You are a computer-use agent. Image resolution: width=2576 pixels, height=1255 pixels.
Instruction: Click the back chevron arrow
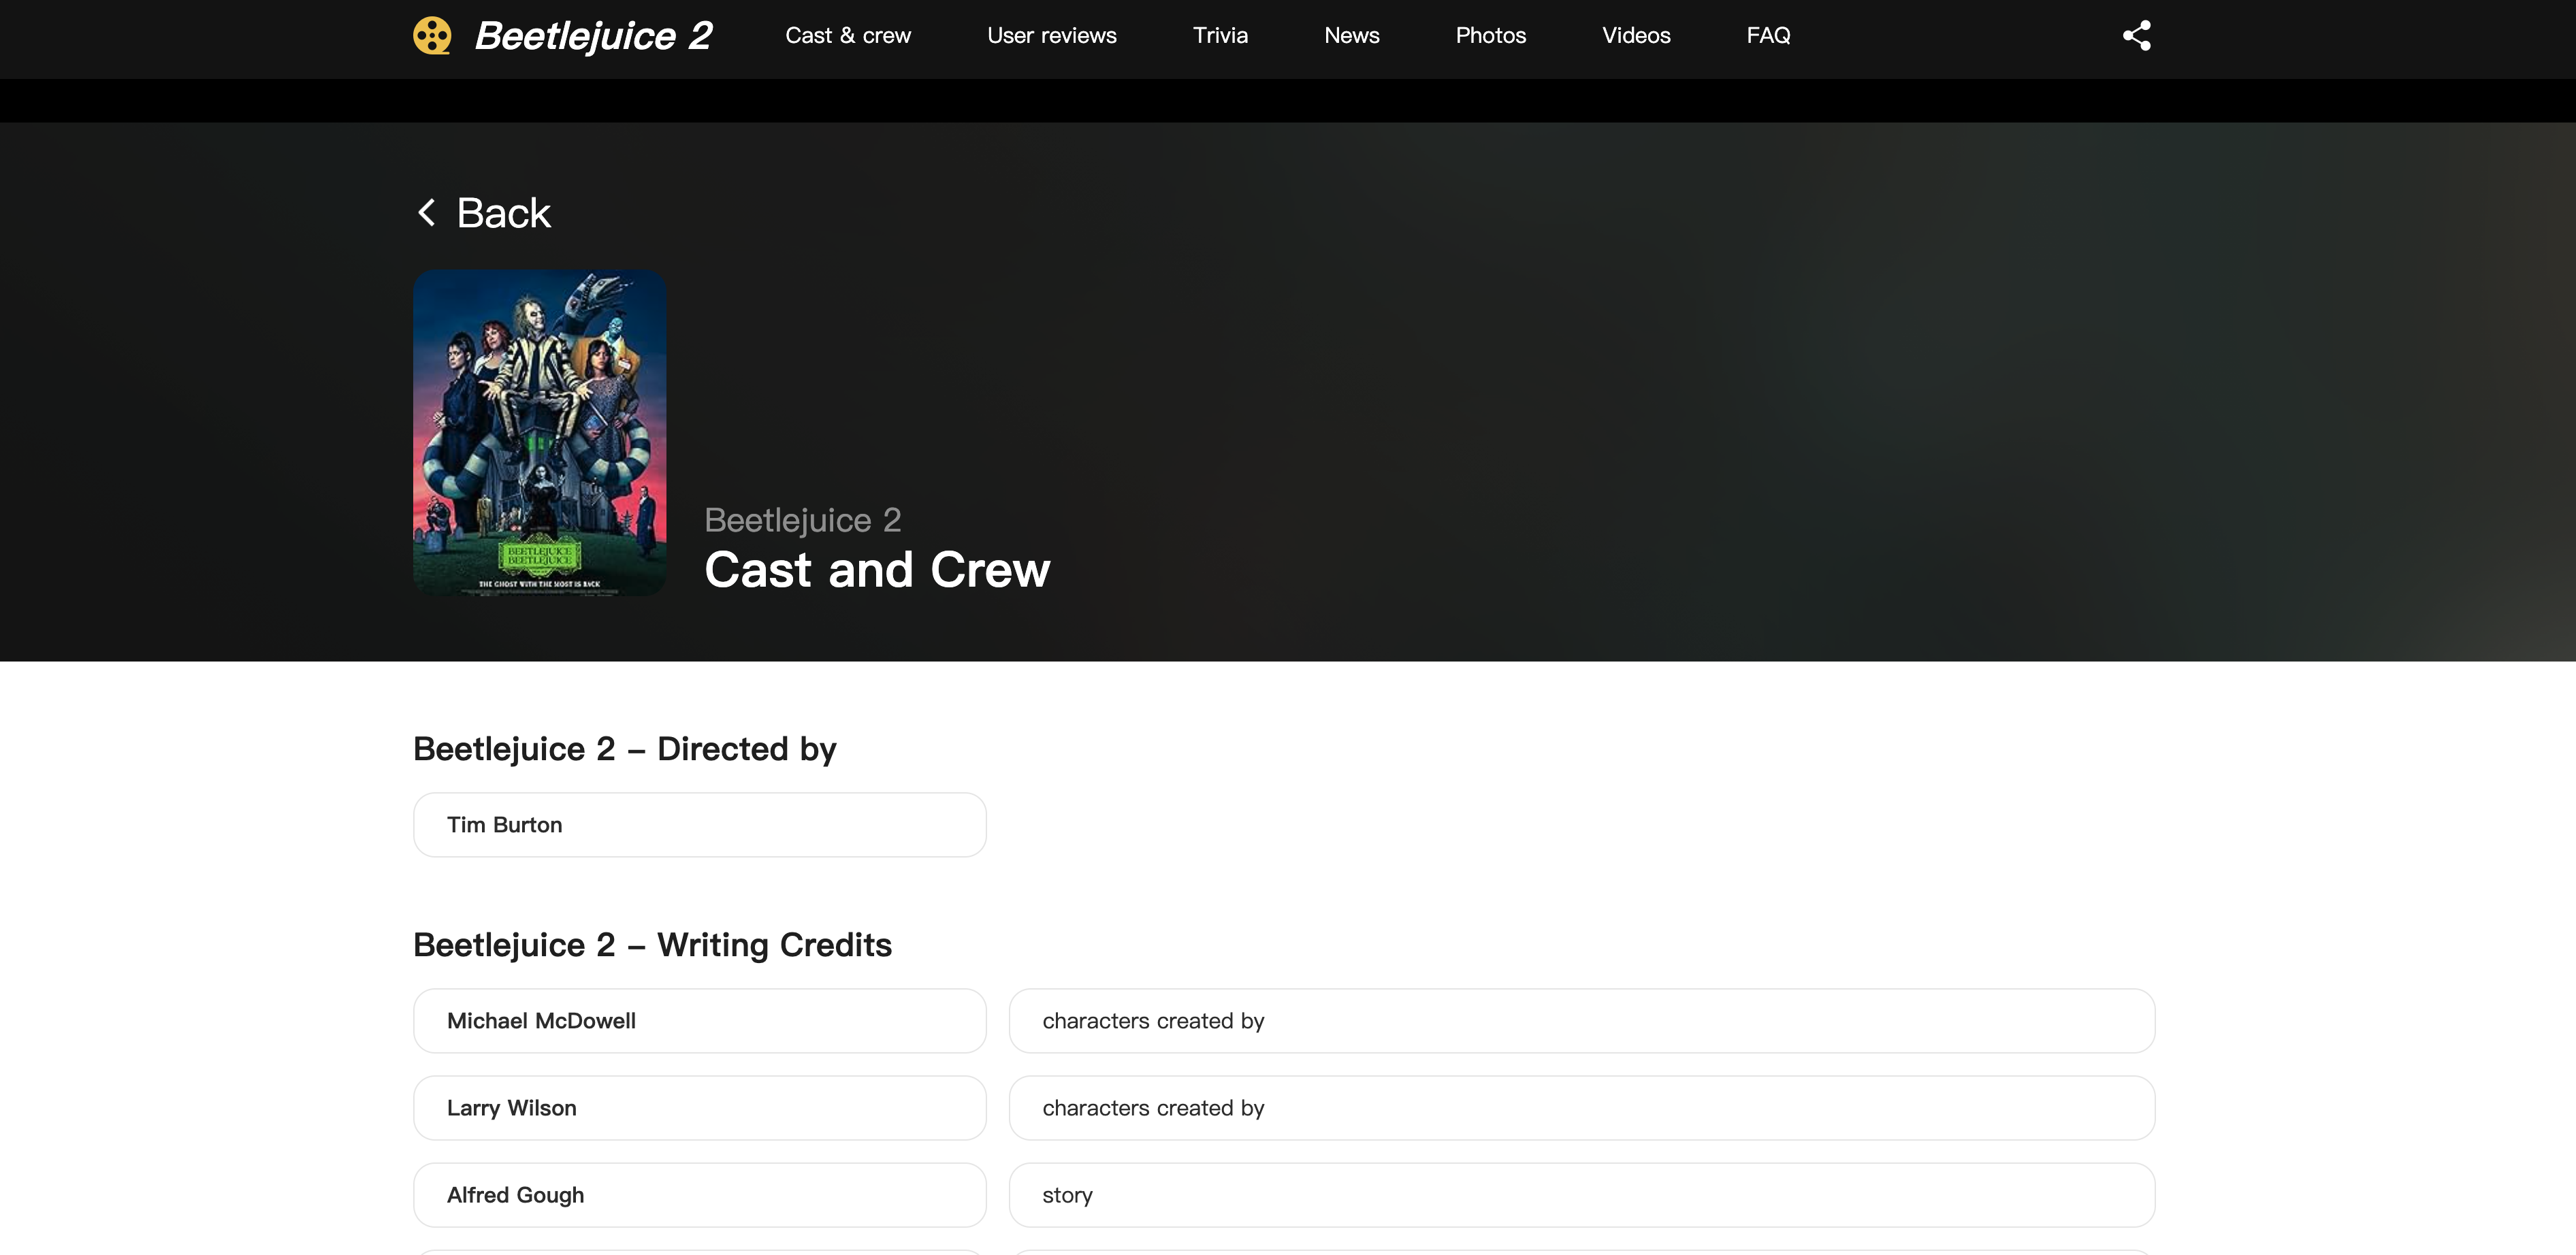426,212
